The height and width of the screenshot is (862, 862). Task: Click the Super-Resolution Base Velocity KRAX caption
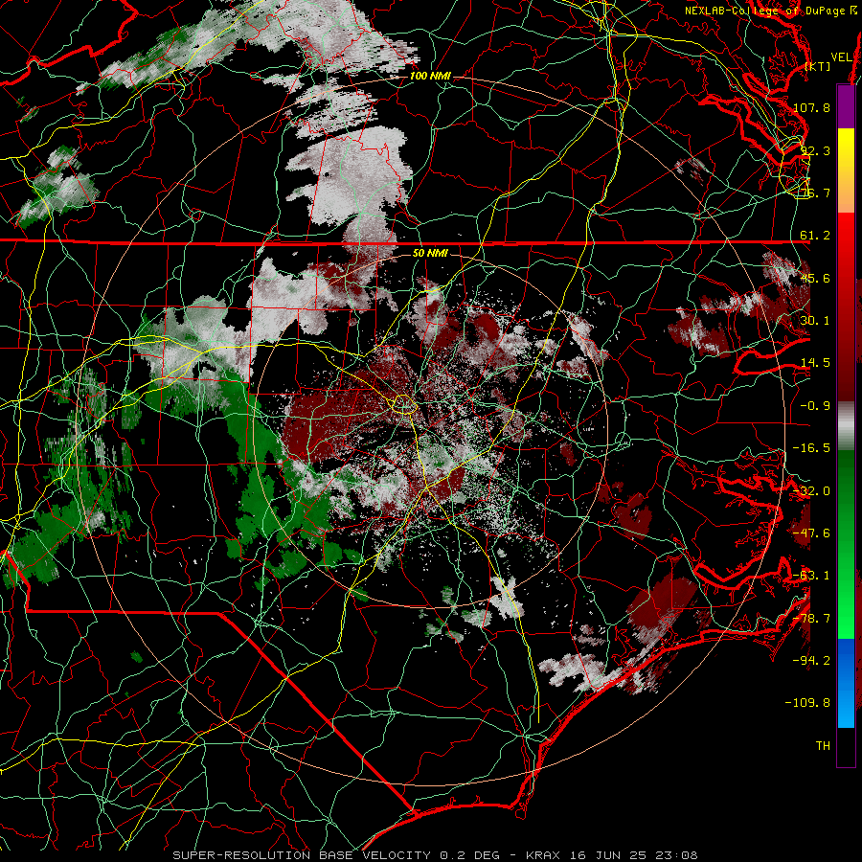coord(435,855)
